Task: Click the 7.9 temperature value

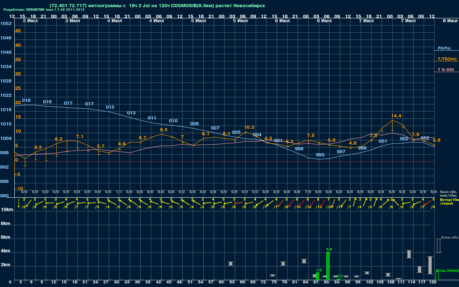Action: point(415,135)
